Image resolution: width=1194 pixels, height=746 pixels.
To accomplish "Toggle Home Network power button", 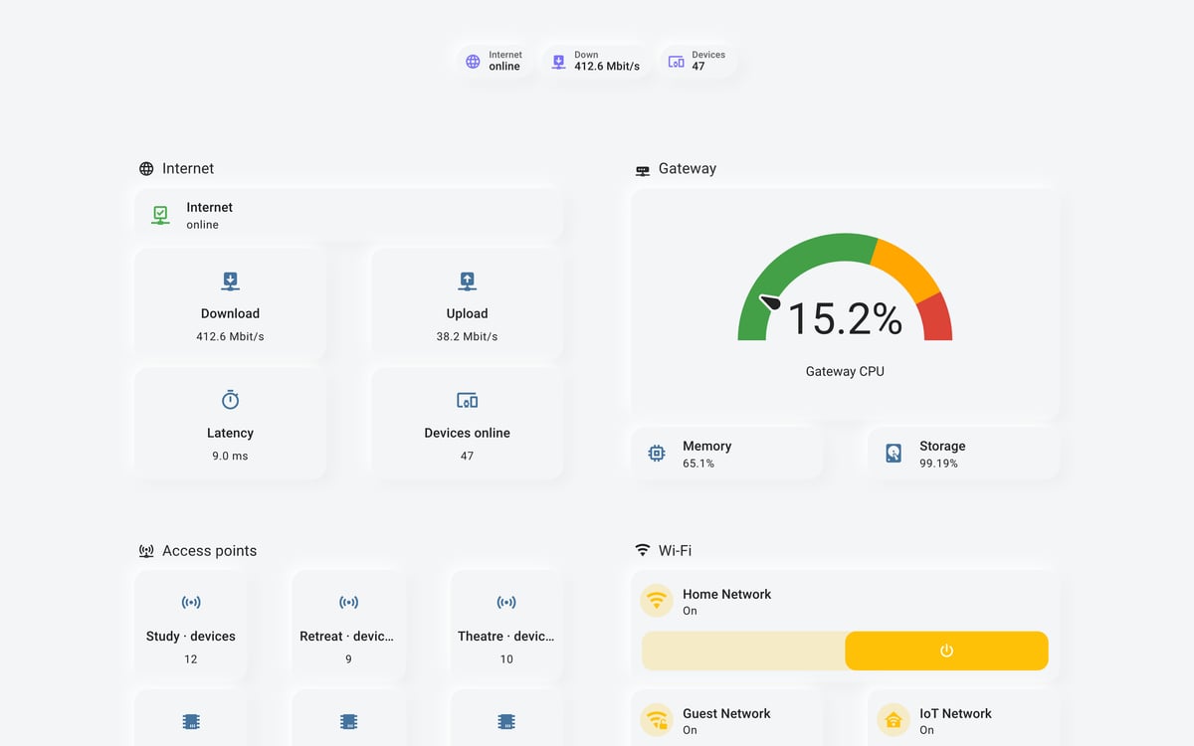I will coord(946,651).
